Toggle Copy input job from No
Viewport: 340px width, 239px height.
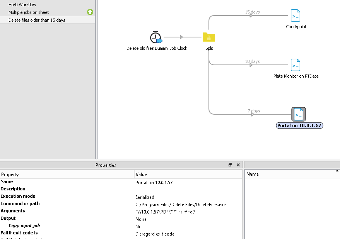pos(138,226)
